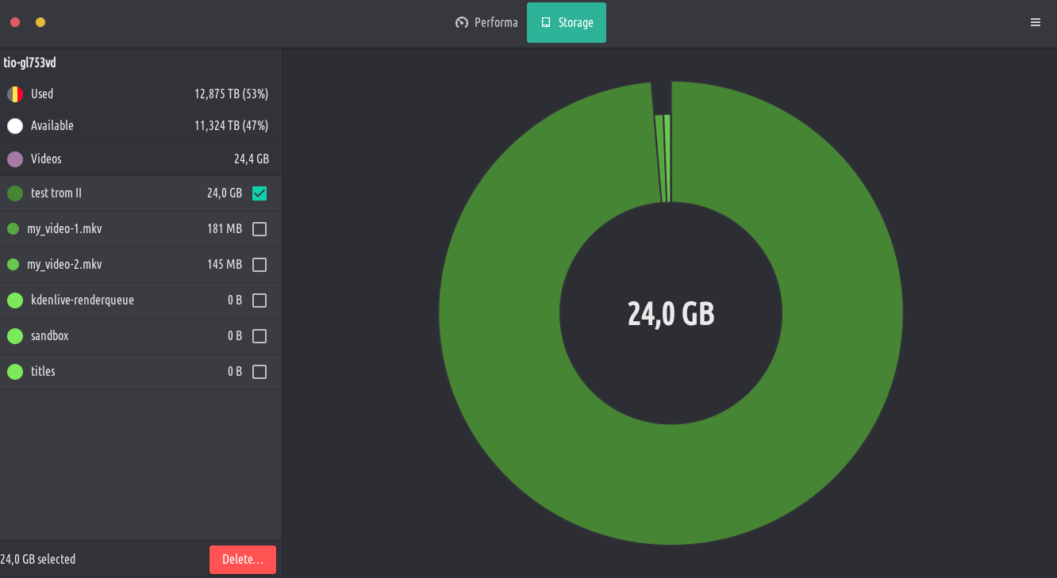Tick the my_video-2.mkv checkbox
Viewport: 1057px width, 578px height.
click(x=259, y=265)
